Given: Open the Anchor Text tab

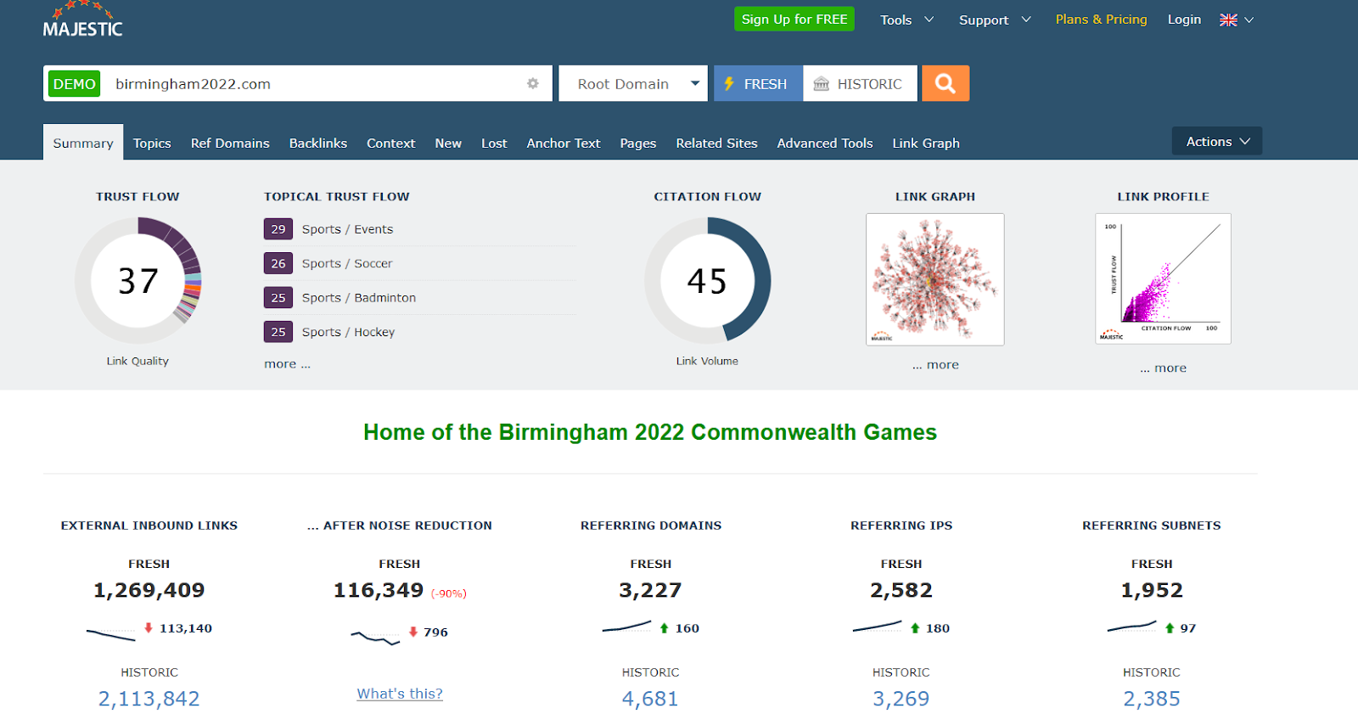Looking at the screenshot, I should 564,143.
